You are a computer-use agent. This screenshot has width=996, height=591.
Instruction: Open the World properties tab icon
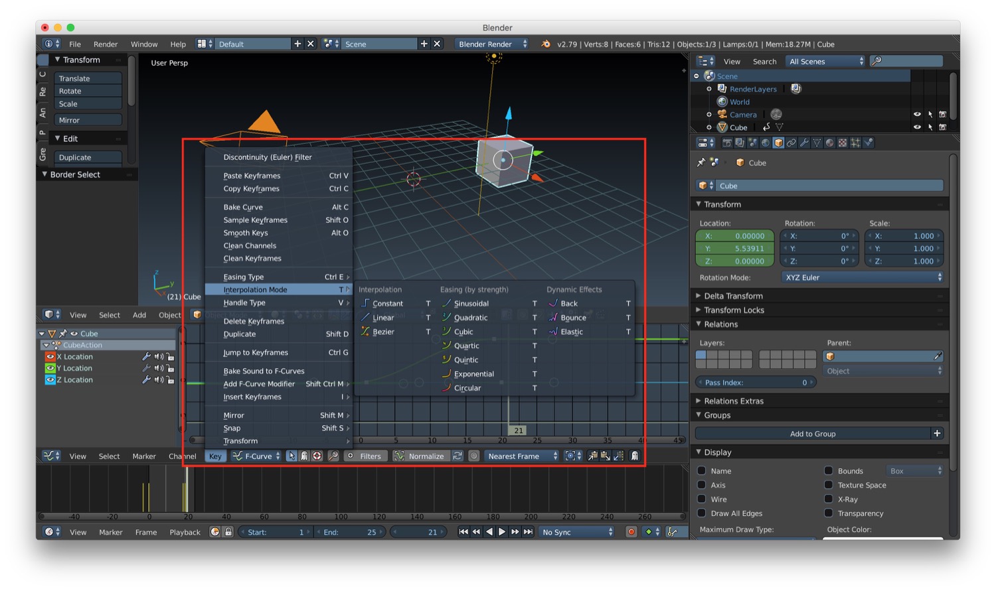[x=766, y=143]
